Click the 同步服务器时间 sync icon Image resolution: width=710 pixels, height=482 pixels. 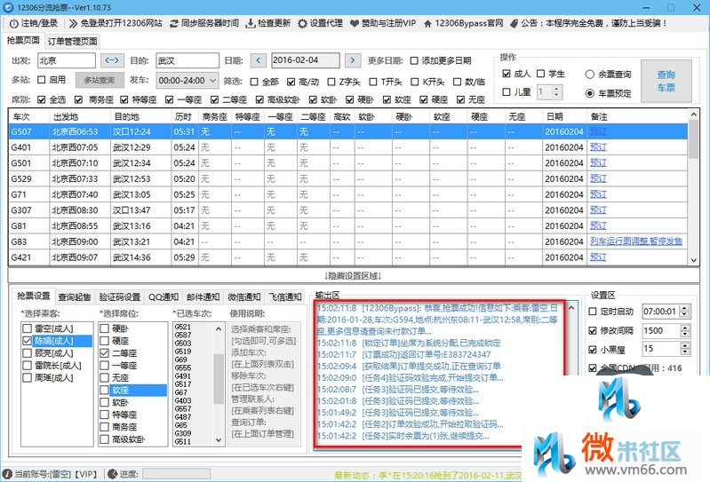pos(174,23)
